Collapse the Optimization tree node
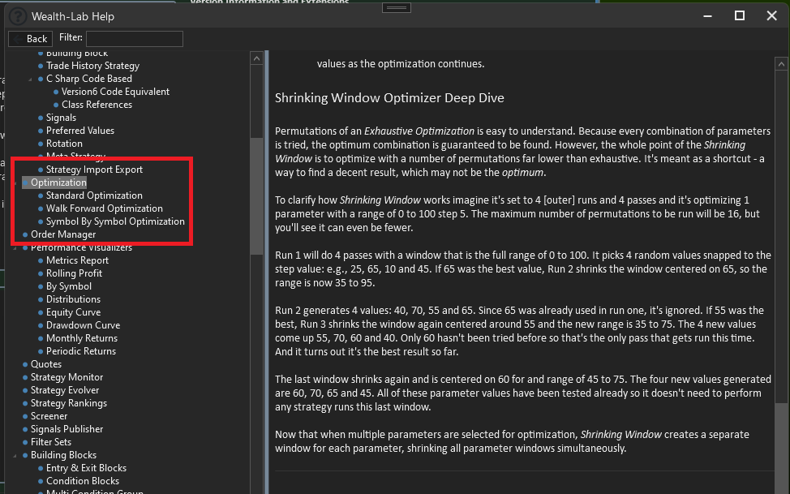This screenshot has height=494, width=790. point(15,183)
